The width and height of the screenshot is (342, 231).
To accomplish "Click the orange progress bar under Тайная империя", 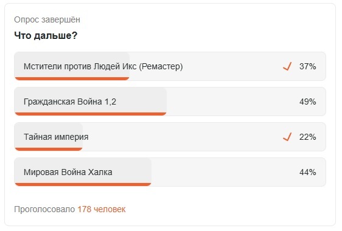I will click(x=49, y=150).
